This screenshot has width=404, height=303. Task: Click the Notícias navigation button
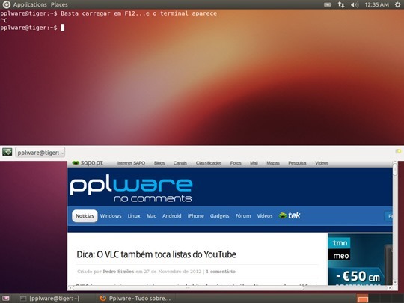pos(85,216)
